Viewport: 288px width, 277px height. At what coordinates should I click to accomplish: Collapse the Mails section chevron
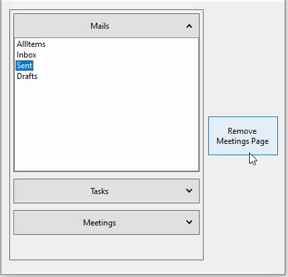189,26
